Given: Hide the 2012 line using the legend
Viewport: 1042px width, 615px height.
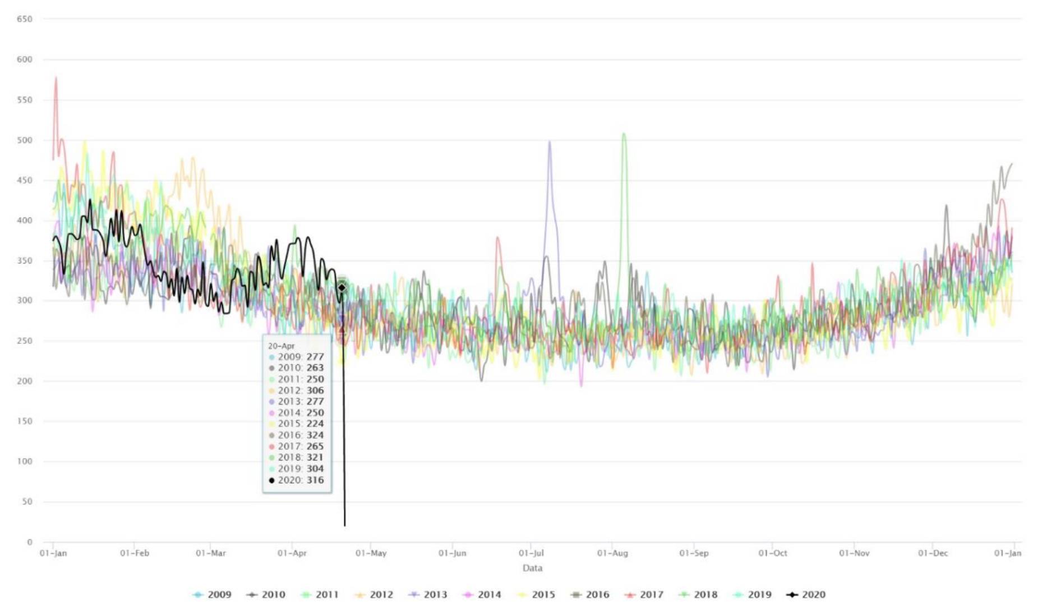Looking at the screenshot, I should 374,595.
